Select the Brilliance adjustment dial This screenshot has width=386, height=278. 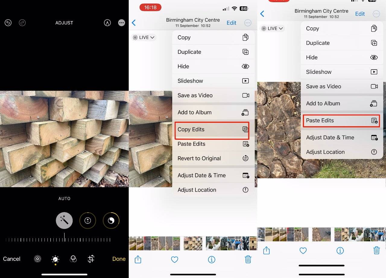pyautogui.click(x=111, y=221)
